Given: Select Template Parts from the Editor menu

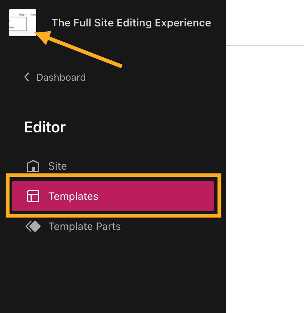Looking at the screenshot, I should [x=84, y=226].
